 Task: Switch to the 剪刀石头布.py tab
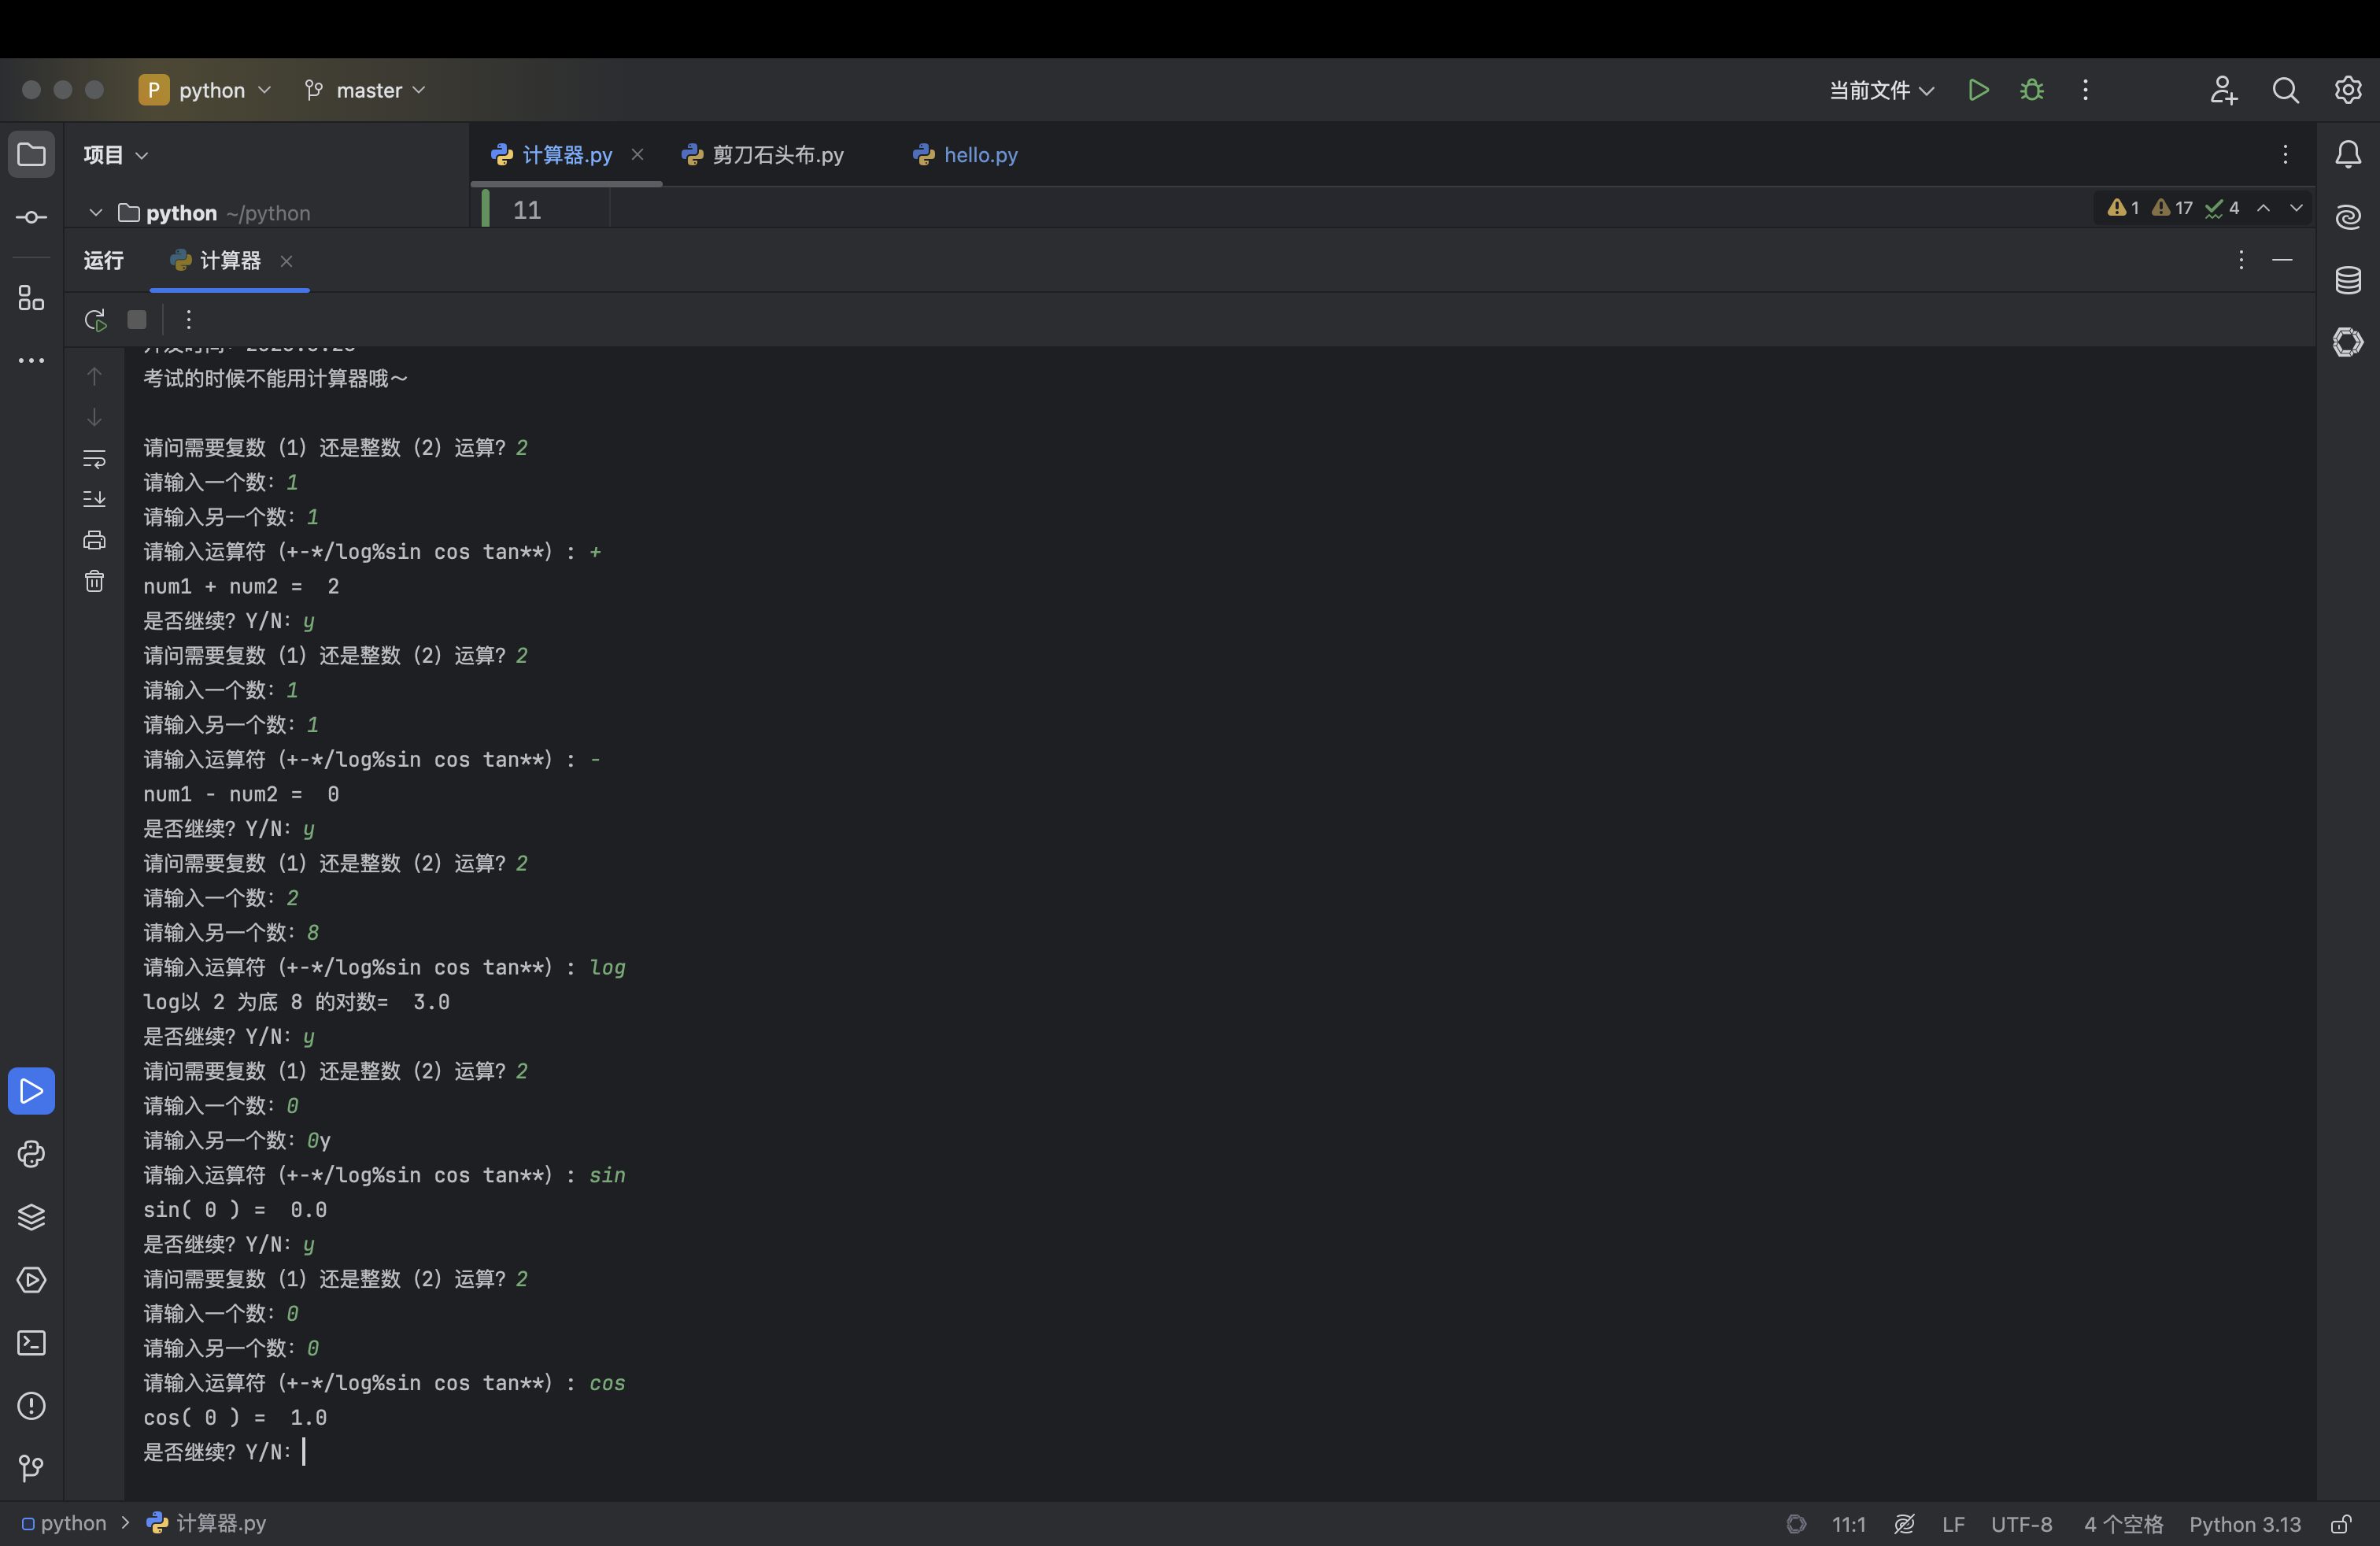coord(776,155)
